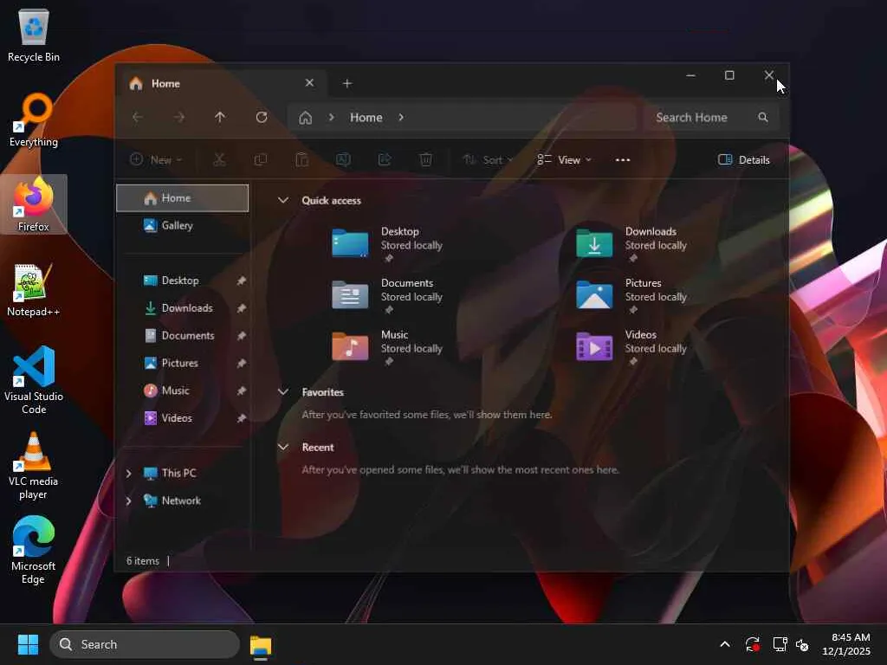Click the Search Home input field
Viewport: 887px width, 665px height.
711,117
